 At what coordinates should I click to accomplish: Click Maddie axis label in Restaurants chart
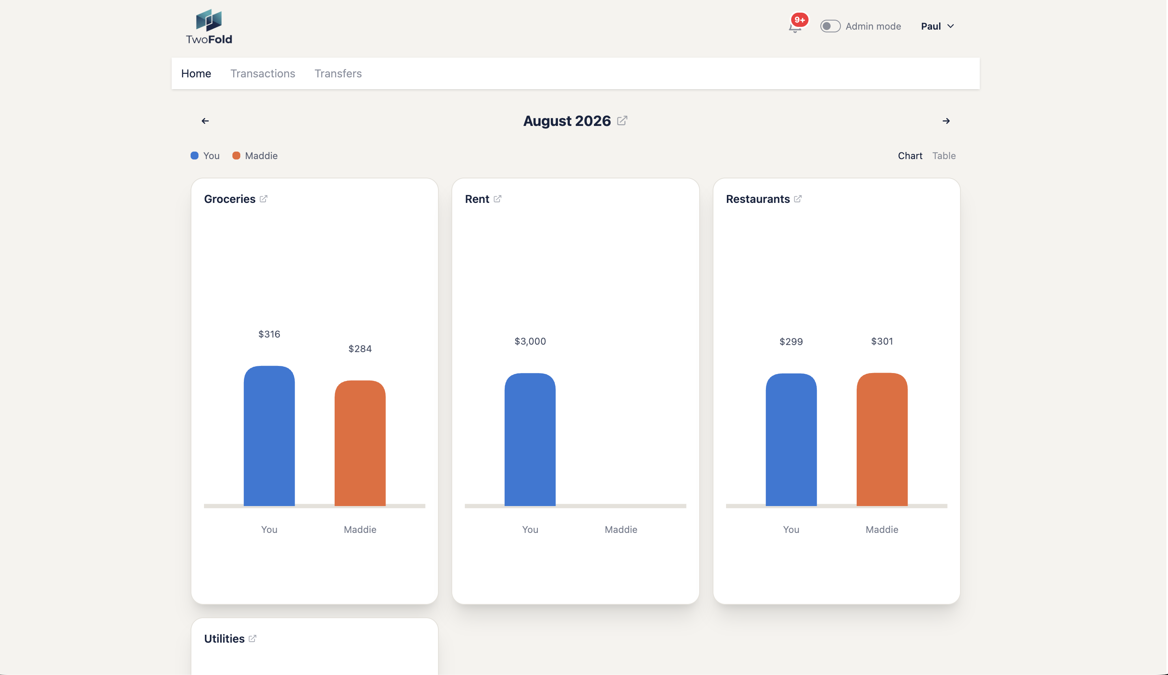tap(882, 529)
